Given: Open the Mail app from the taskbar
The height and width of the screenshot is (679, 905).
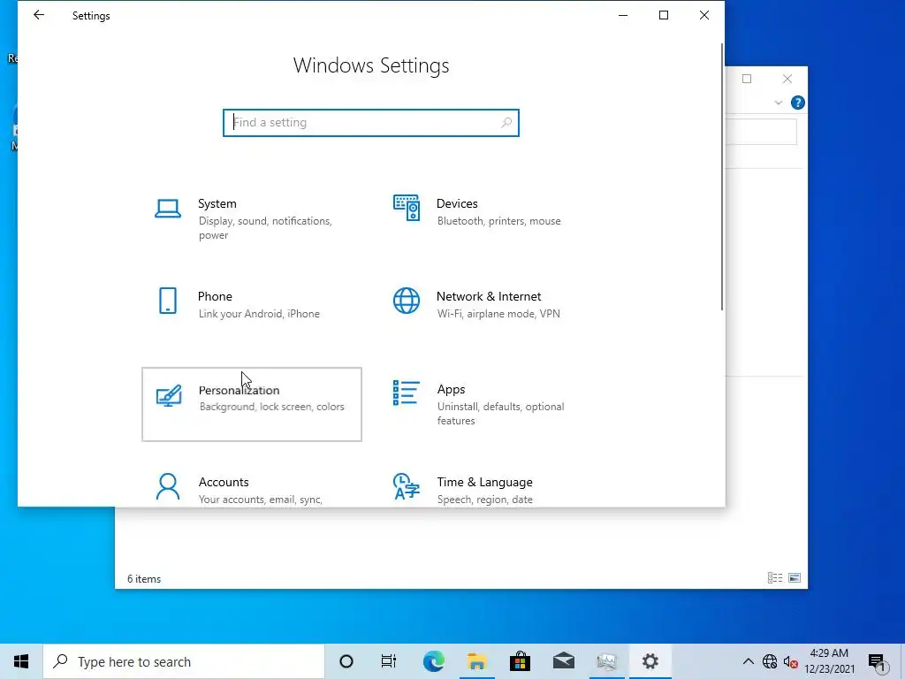Looking at the screenshot, I should [x=563, y=661].
